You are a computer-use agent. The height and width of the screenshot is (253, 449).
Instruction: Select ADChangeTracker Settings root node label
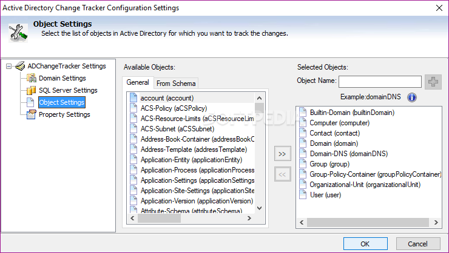[x=67, y=66]
